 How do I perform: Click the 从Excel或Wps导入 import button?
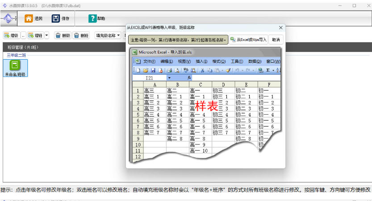pyautogui.click(x=248, y=40)
